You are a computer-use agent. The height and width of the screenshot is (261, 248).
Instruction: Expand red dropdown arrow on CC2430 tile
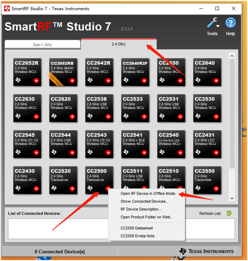click(36, 188)
